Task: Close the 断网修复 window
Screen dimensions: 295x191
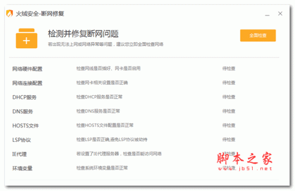Action: pos(280,14)
